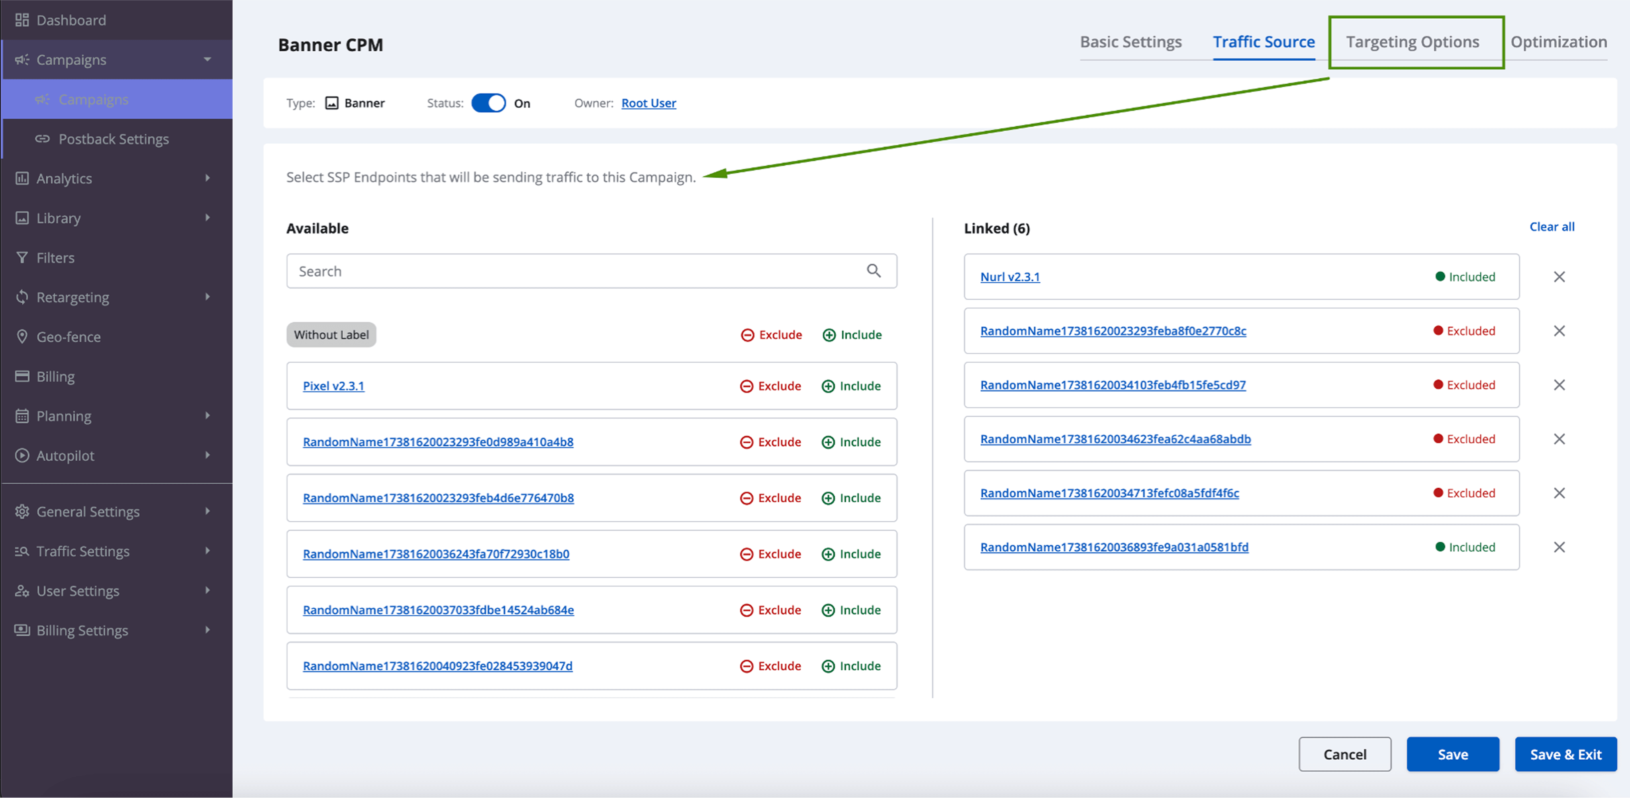
Task: Open the Targeting Options tab
Action: 1413,42
